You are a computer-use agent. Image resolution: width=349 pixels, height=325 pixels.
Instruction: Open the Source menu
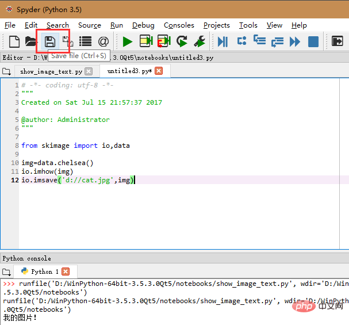(90, 25)
